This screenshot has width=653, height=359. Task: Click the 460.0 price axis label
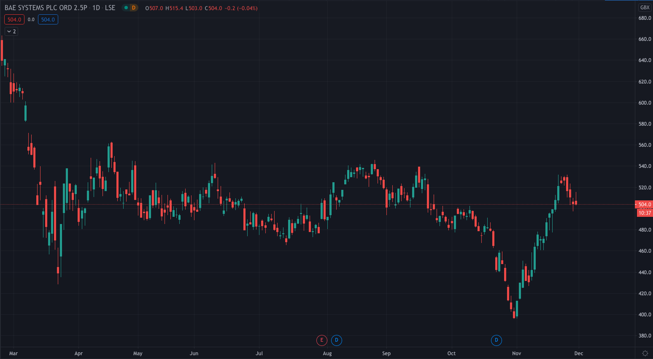[645, 251]
